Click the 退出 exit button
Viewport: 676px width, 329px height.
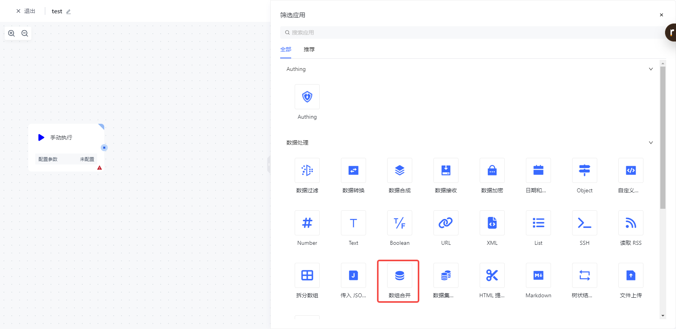coord(26,11)
